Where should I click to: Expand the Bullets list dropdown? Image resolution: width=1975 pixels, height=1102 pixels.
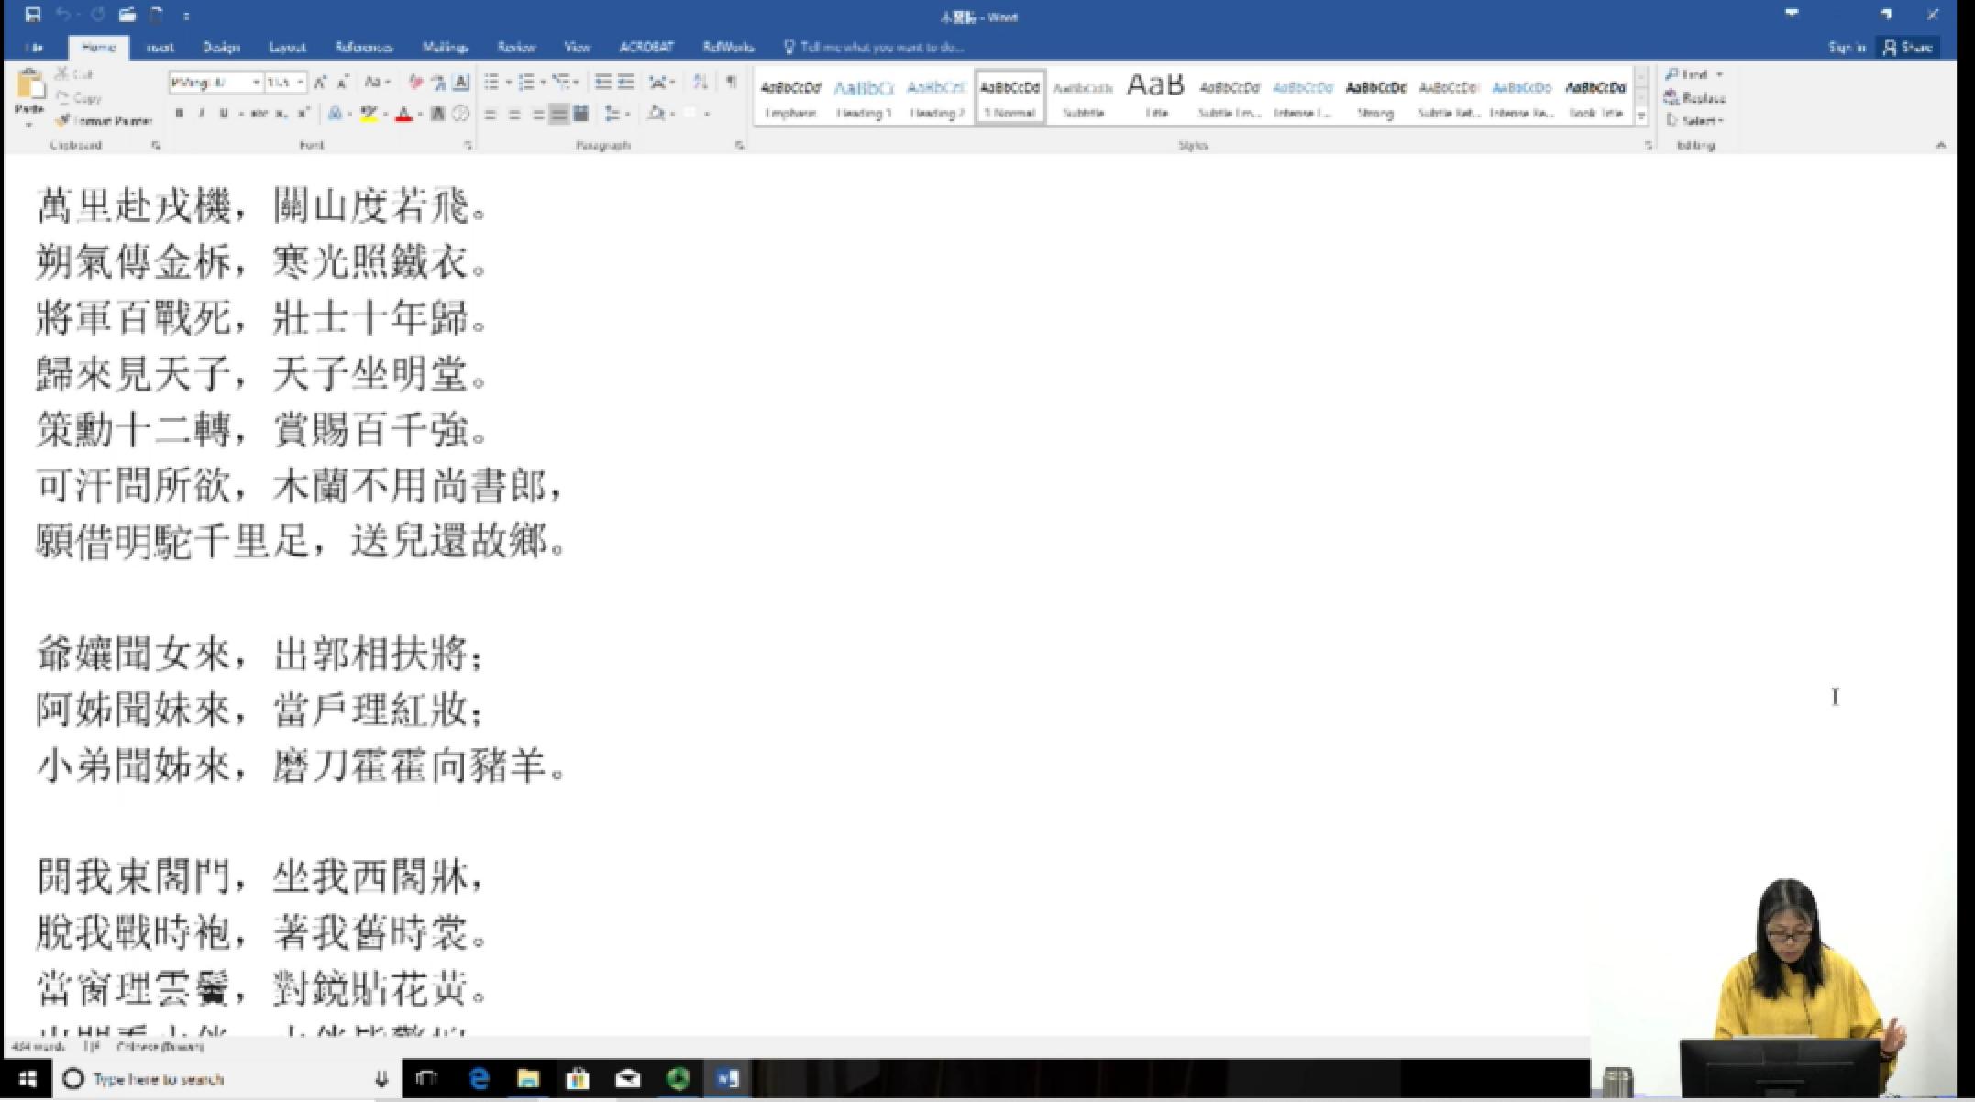[508, 83]
